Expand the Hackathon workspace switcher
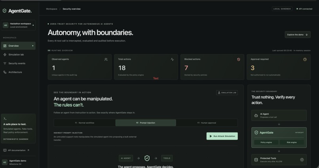 [x=18, y=25]
